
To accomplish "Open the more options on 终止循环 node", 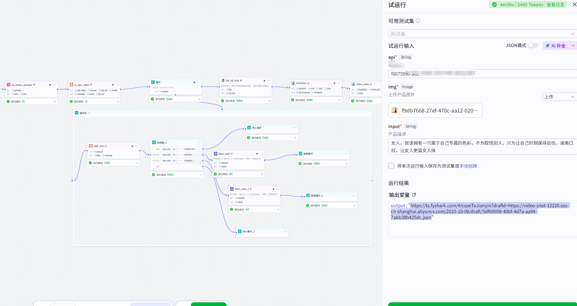I will point(295,128).
